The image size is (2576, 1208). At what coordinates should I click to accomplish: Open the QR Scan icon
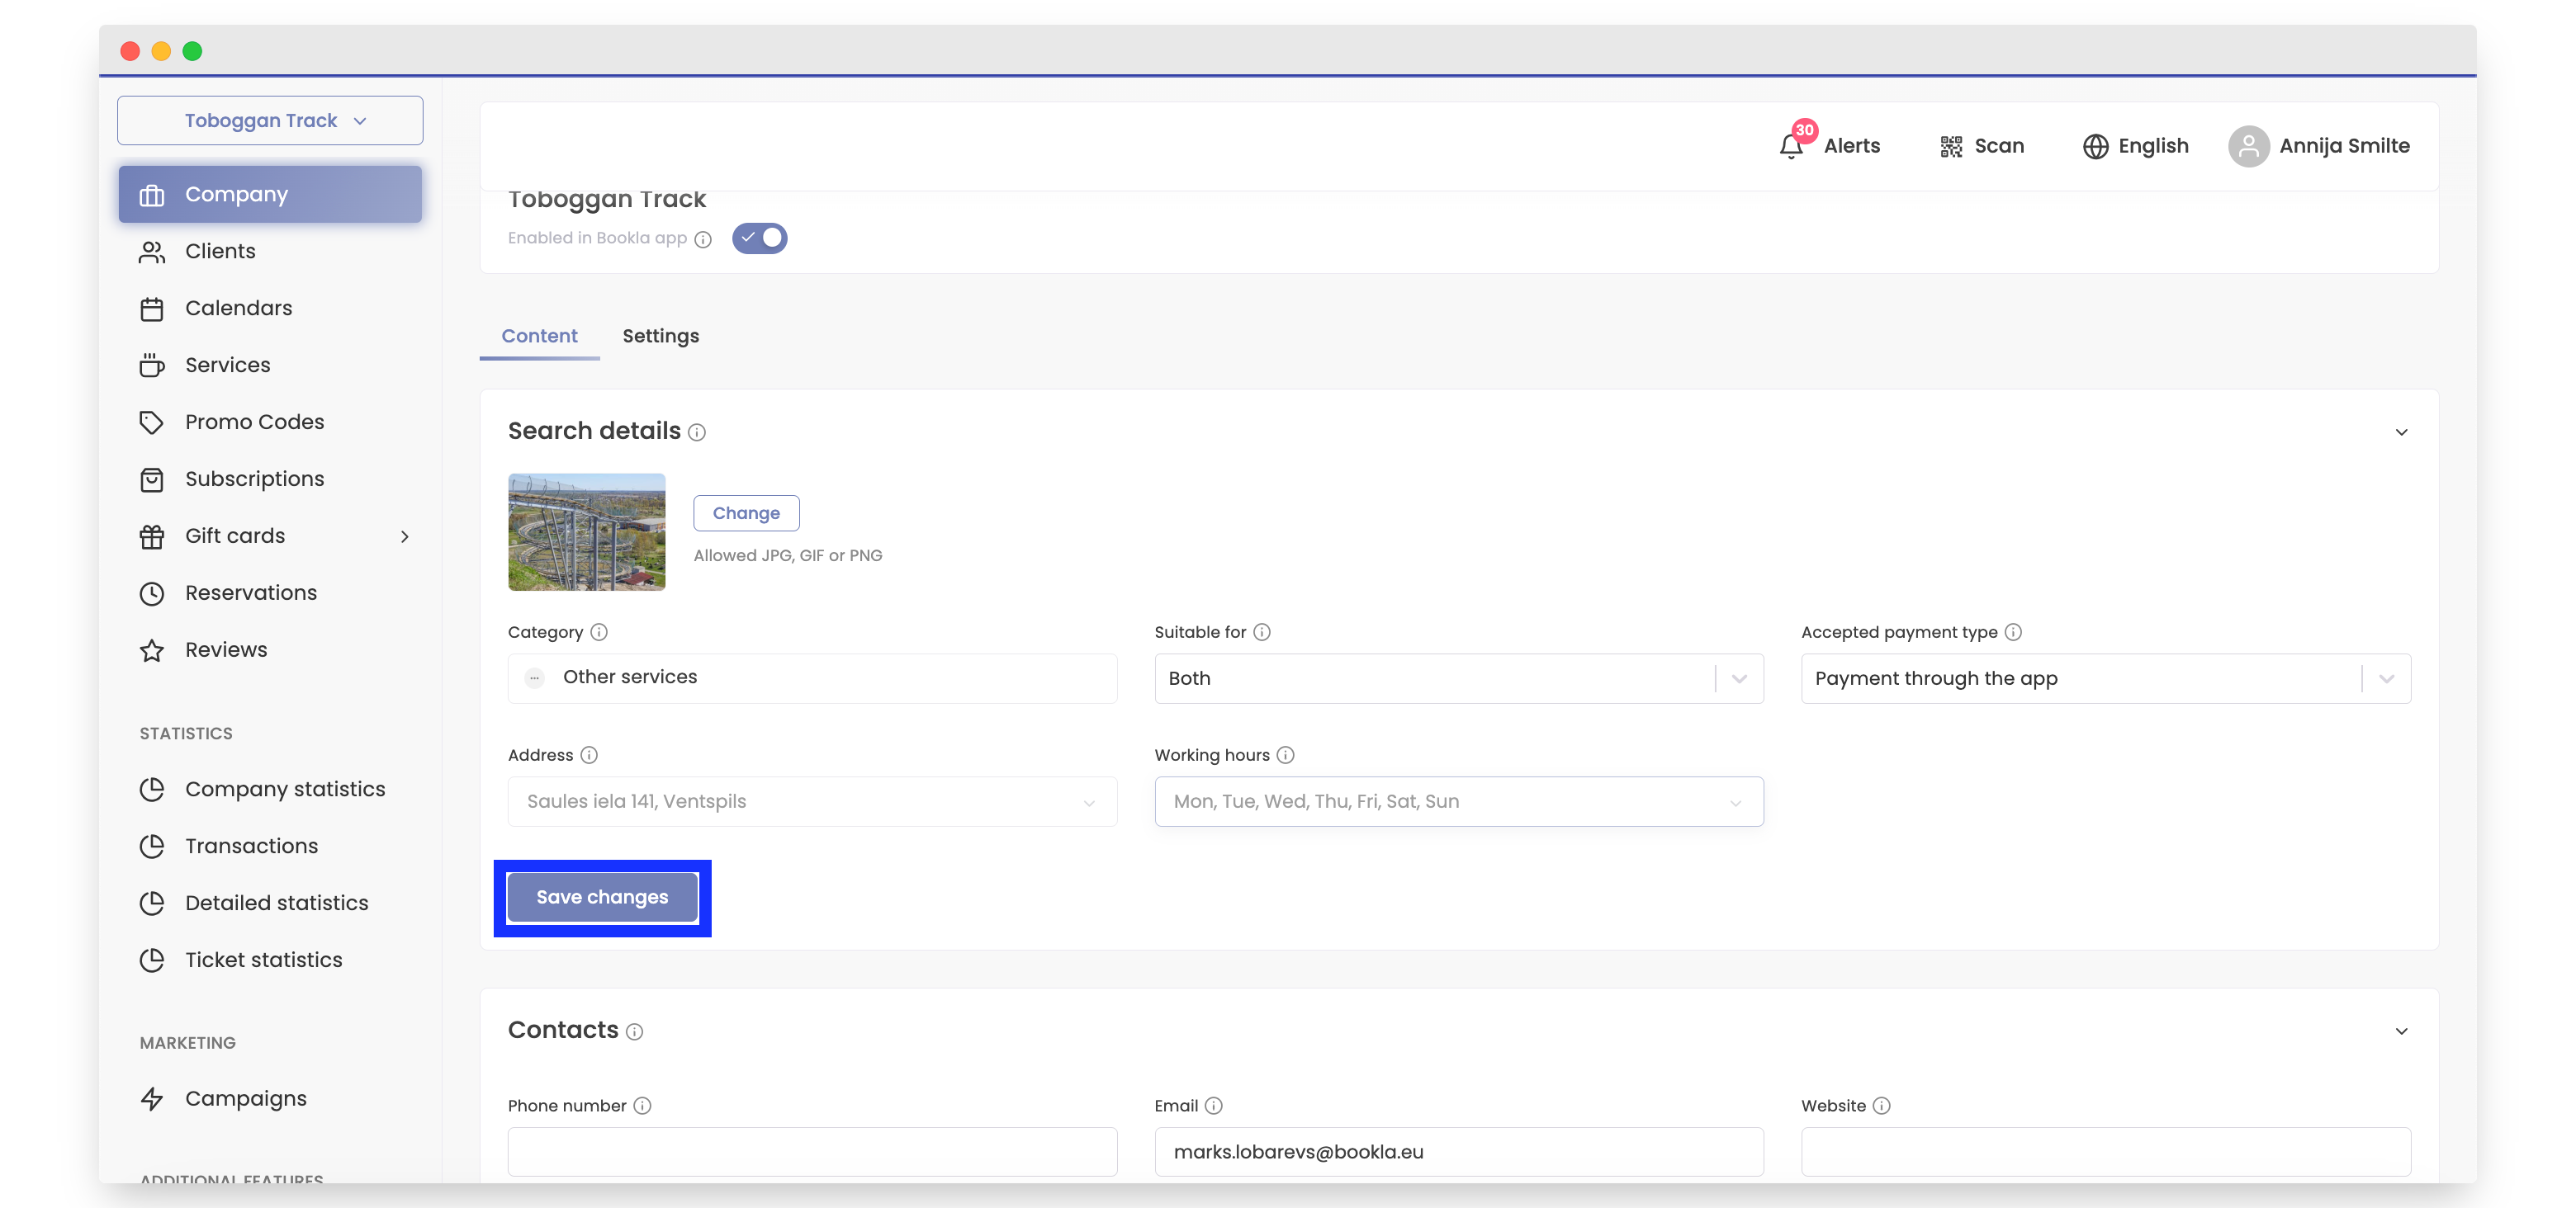1950,147
